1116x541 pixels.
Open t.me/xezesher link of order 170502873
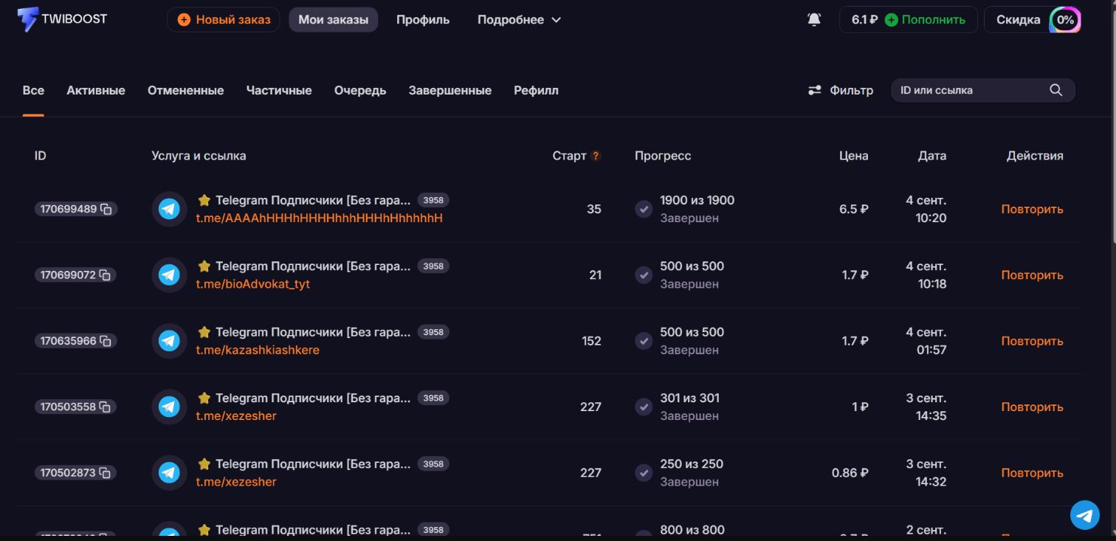click(x=236, y=481)
